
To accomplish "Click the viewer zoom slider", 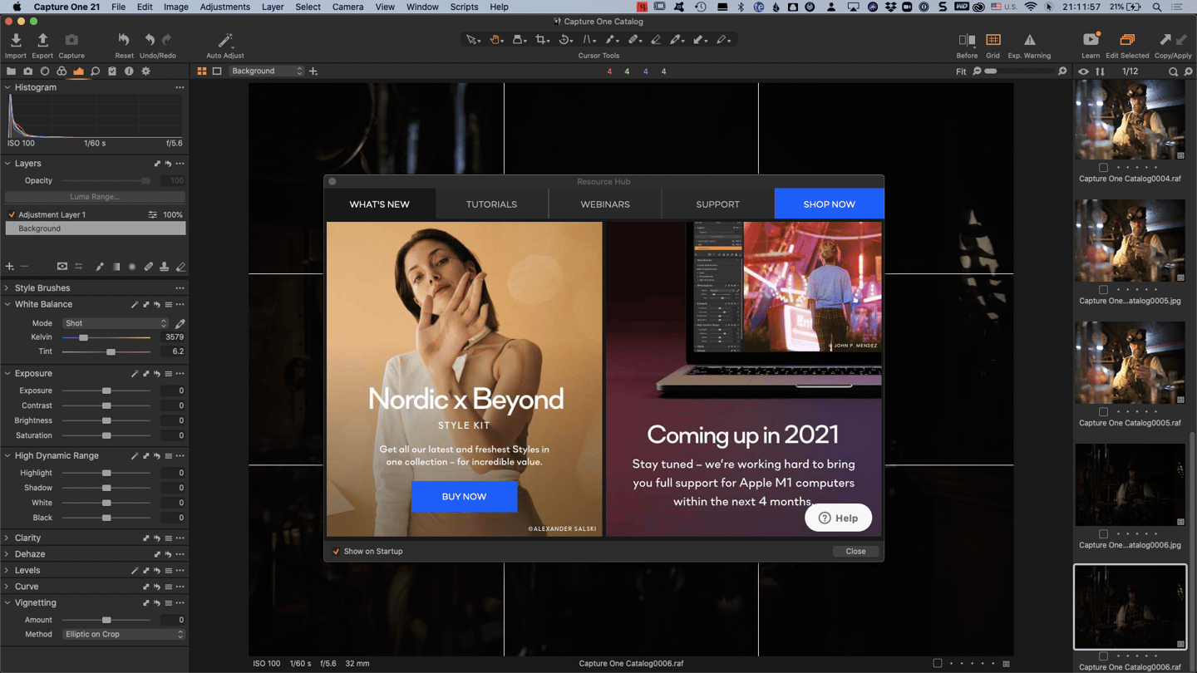I will pyautogui.click(x=1019, y=72).
